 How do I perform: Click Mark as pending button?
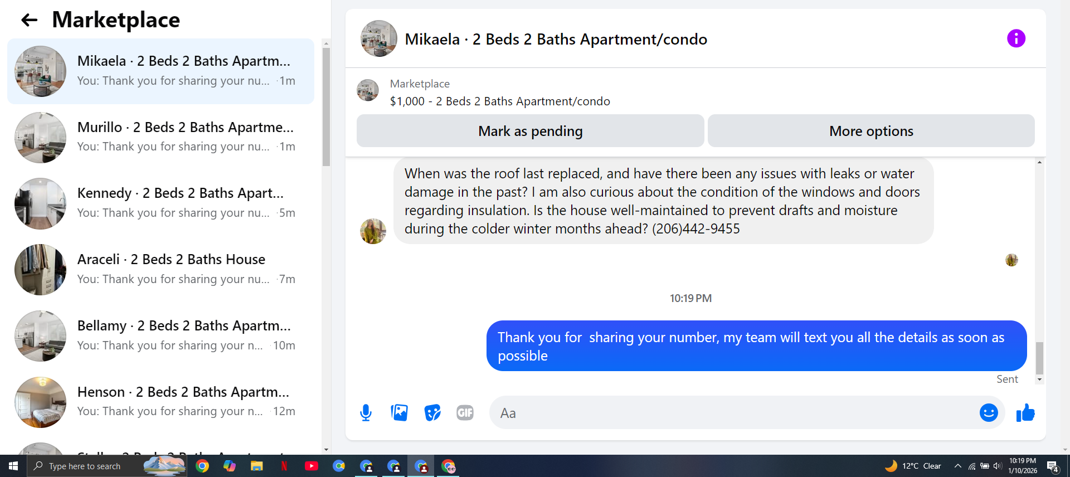pos(530,131)
